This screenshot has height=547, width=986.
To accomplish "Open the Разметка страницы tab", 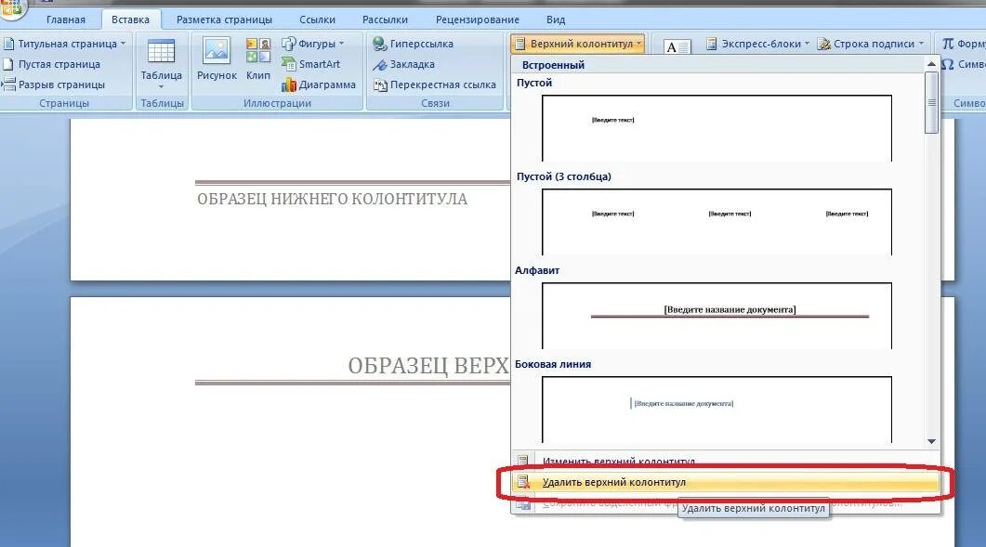I will click(224, 20).
